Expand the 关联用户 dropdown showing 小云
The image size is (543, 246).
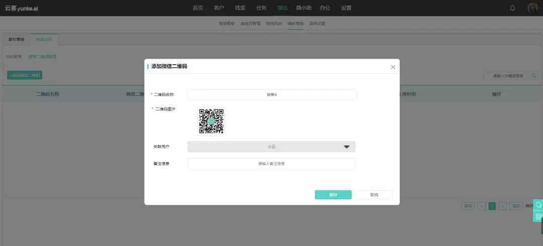271,147
